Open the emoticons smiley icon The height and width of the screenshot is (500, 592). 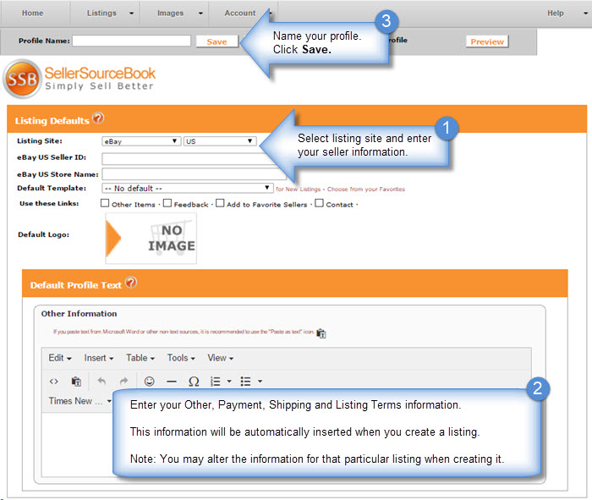coord(150,382)
